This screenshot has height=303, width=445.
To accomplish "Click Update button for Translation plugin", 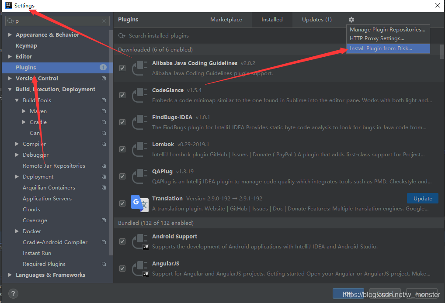I will pos(423,198).
